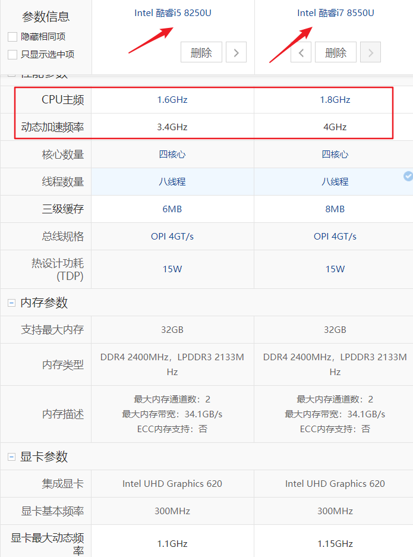The width and height of the screenshot is (413, 557).
Task: Click the 32GB max memory value for i7
Action: (x=335, y=330)
